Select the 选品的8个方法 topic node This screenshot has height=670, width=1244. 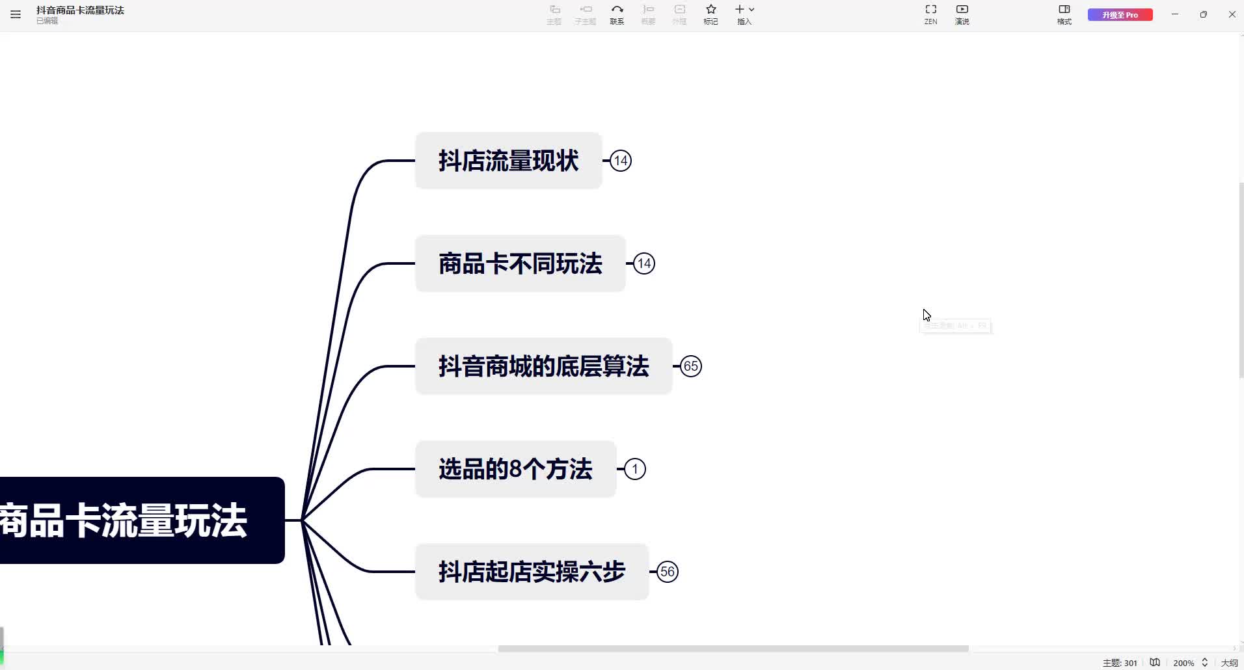pos(516,469)
